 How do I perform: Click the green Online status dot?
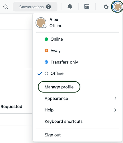[46, 39]
